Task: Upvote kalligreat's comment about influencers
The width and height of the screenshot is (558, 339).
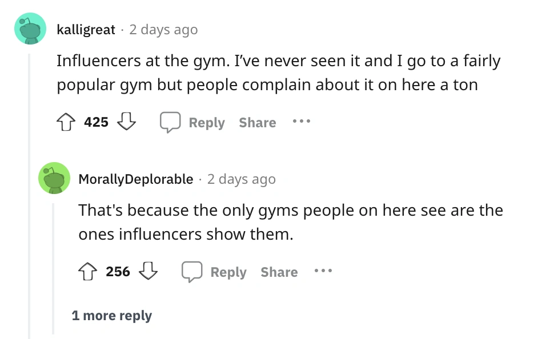Action: tap(66, 122)
